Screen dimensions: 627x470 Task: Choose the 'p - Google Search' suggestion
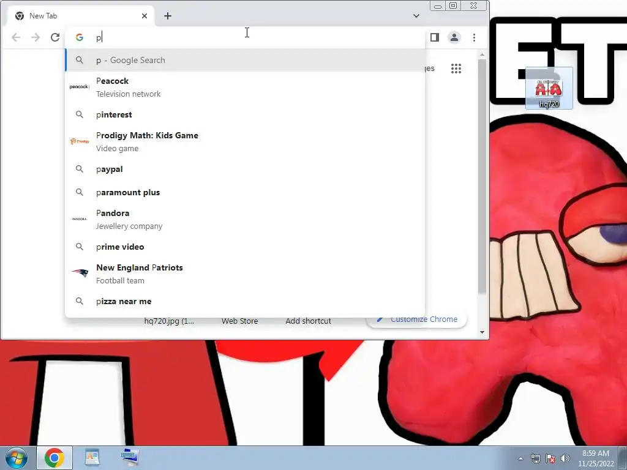click(245, 60)
